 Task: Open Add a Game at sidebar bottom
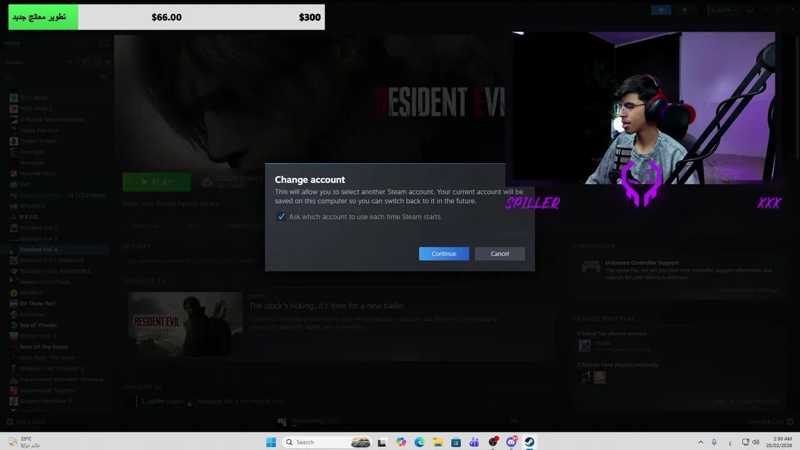[26, 422]
